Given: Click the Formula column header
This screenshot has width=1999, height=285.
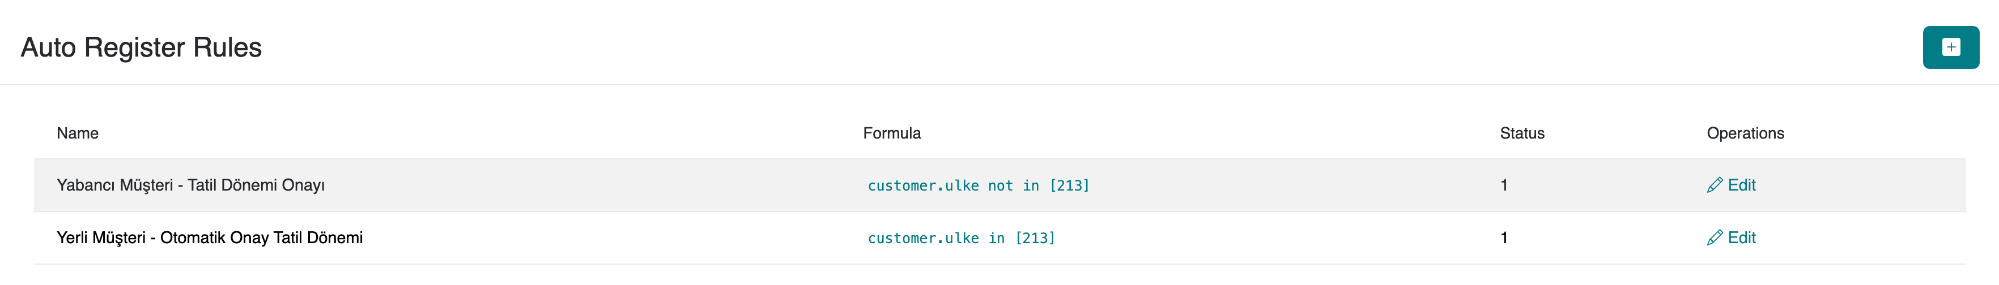Looking at the screenshot, I should [x=892, y=133].
